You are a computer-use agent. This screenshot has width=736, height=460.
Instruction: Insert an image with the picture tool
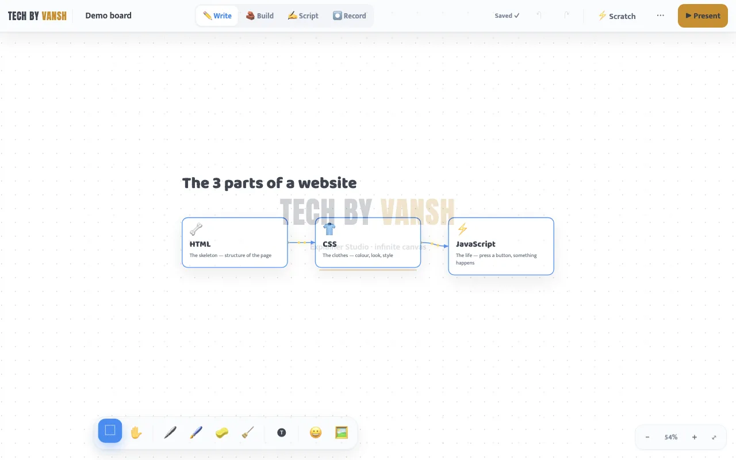coord(342,432)
